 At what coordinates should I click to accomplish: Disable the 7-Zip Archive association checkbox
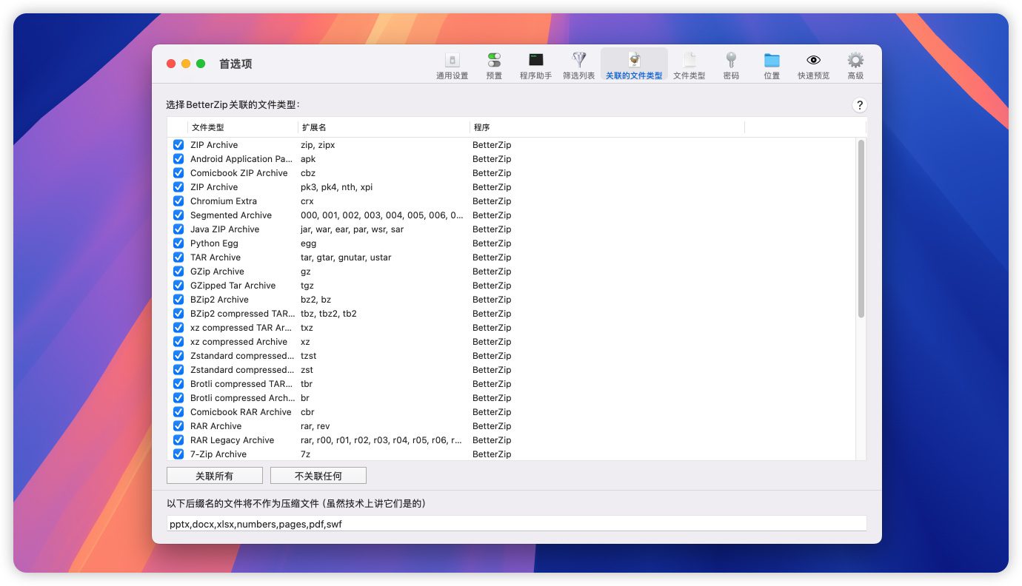(178, 454)
